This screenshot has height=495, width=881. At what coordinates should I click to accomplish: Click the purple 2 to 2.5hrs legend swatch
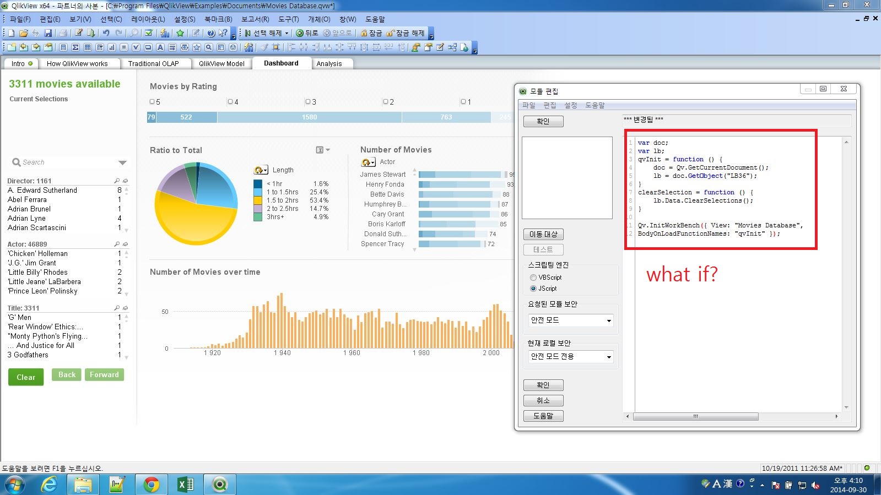(x=258, y=209)
